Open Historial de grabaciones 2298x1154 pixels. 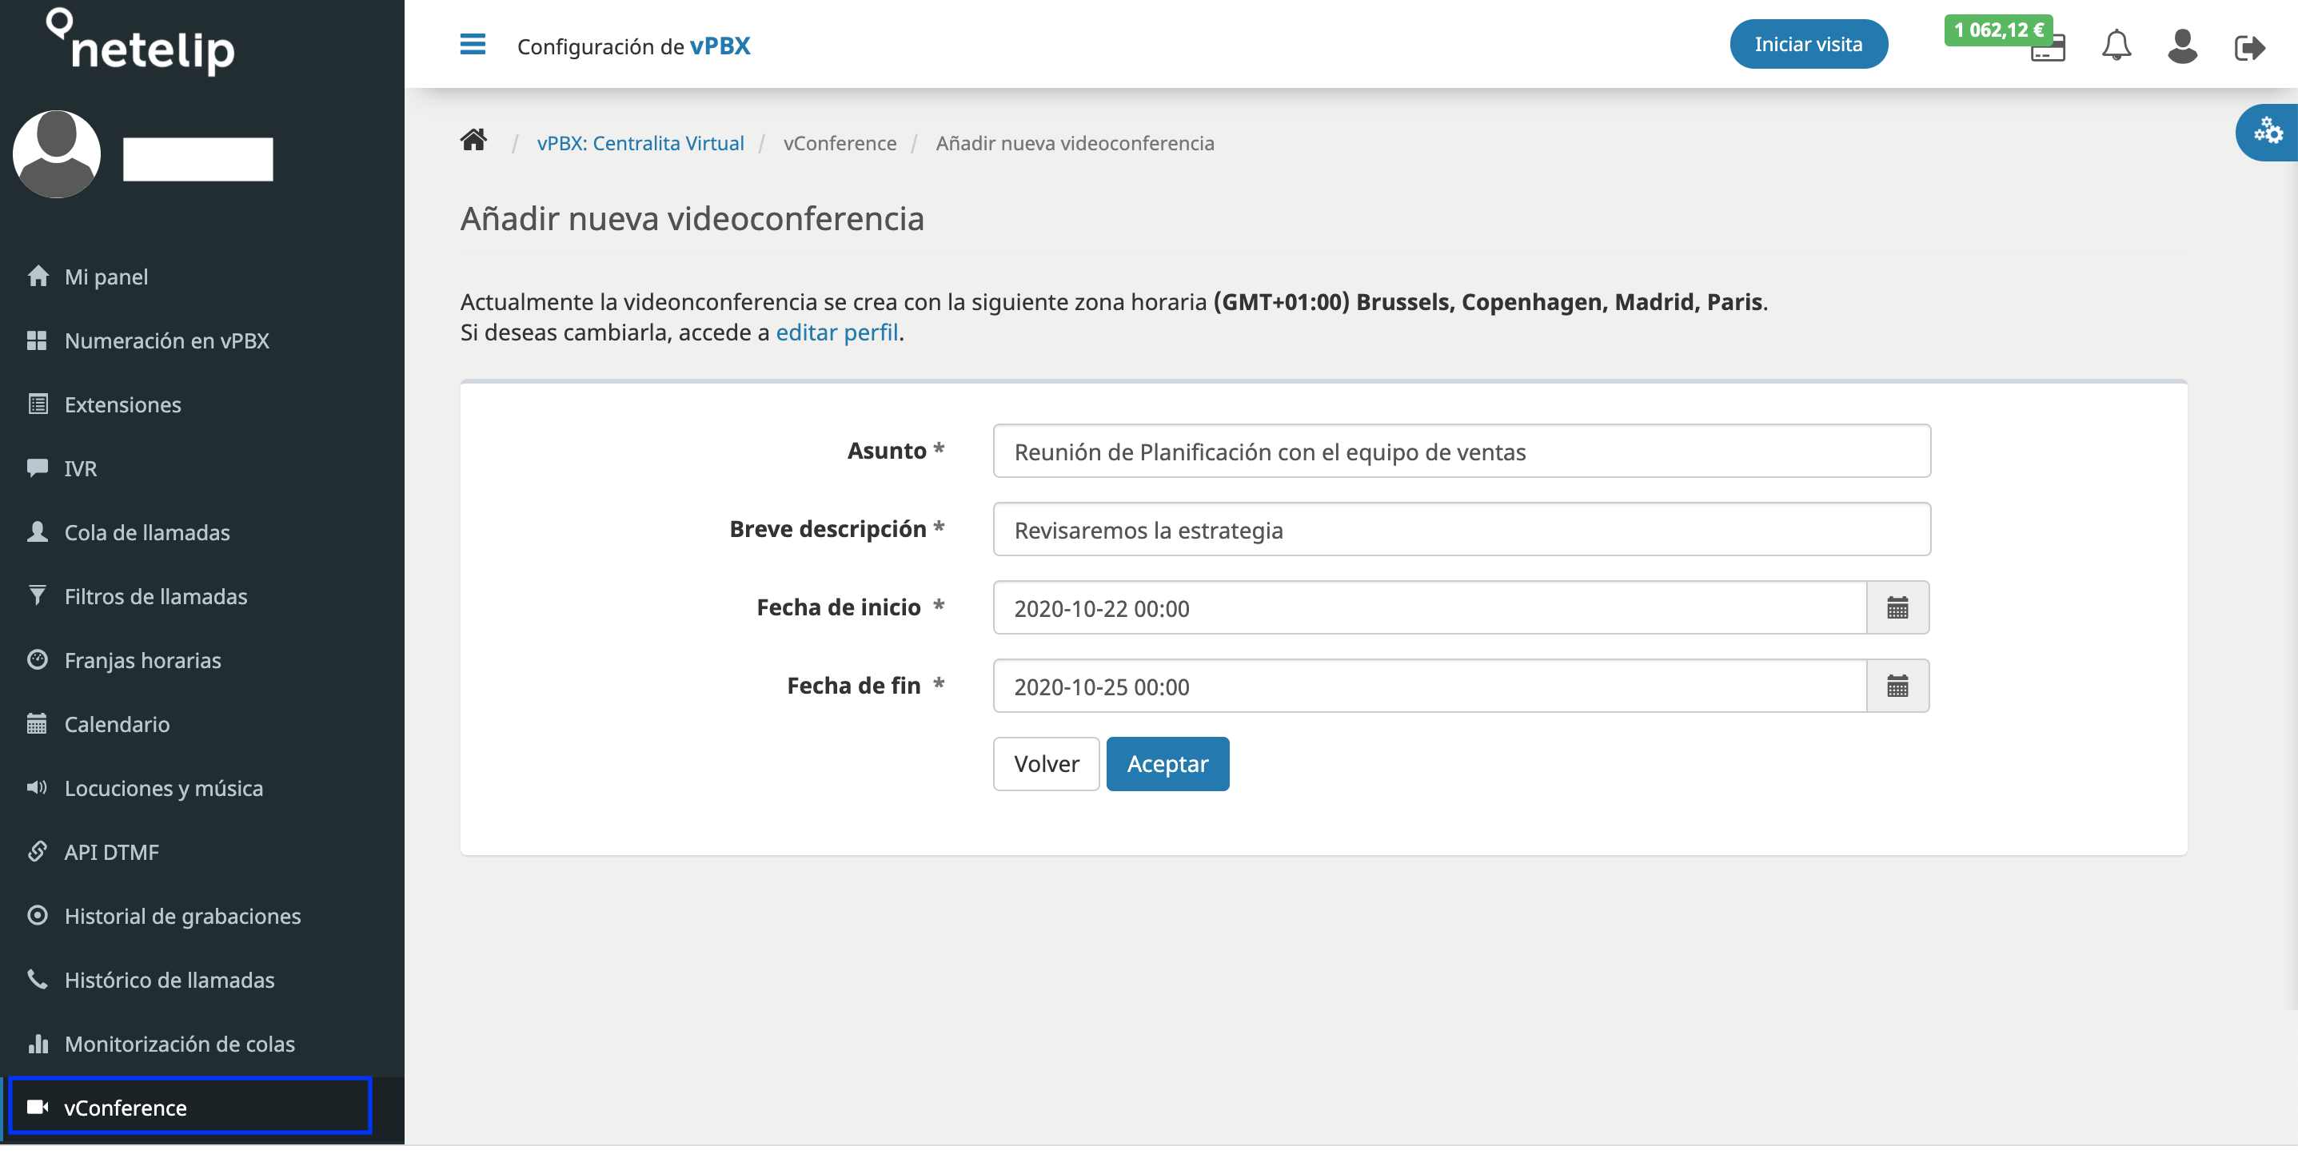tap(201, 916)
